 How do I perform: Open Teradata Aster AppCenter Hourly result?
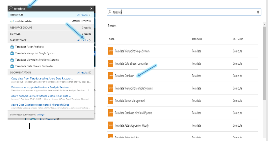[132, 126]
